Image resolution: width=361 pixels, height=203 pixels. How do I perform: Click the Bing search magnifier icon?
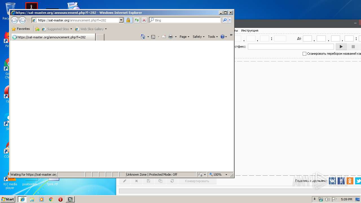[x=225, y=20]
